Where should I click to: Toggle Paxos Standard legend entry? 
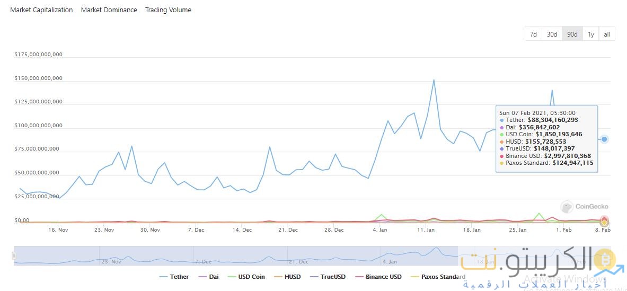(x=438, y=277)
